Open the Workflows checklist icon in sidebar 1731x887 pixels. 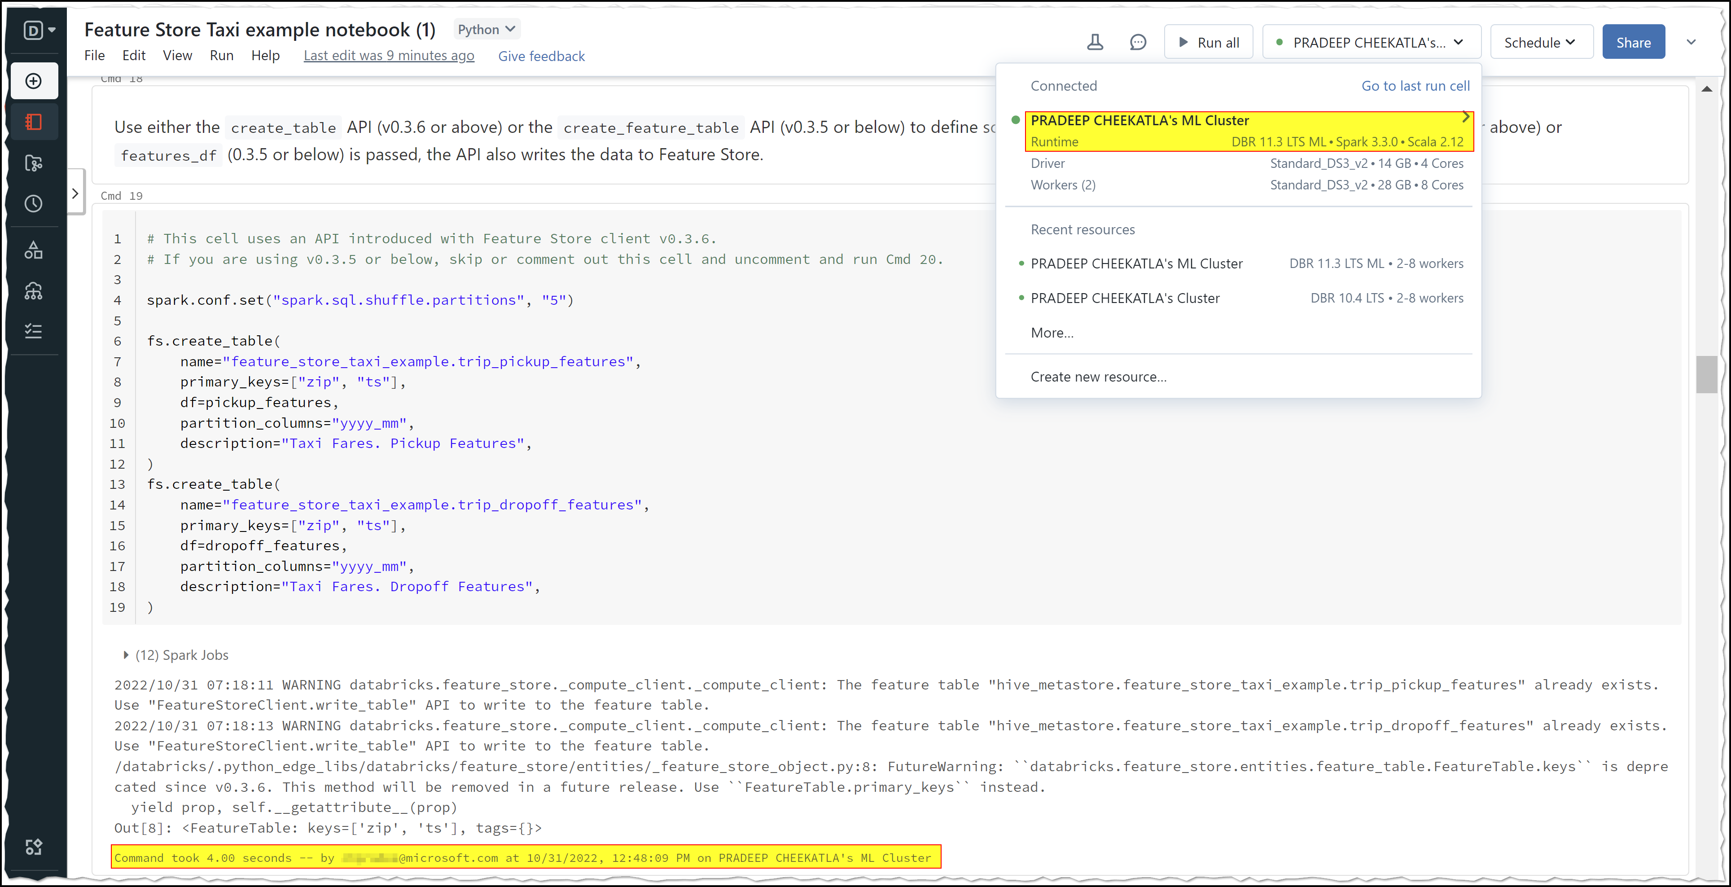tap(34, 331)
